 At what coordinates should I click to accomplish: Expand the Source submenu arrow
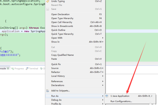point(103,68)
